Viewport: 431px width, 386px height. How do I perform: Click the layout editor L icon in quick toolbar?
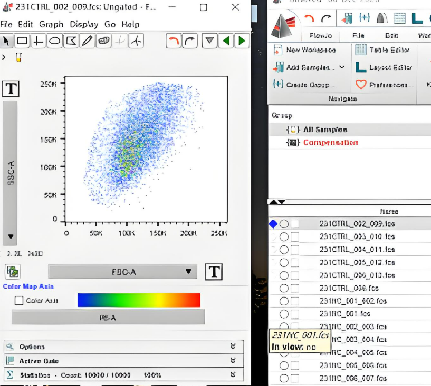(x=417, y=18)
